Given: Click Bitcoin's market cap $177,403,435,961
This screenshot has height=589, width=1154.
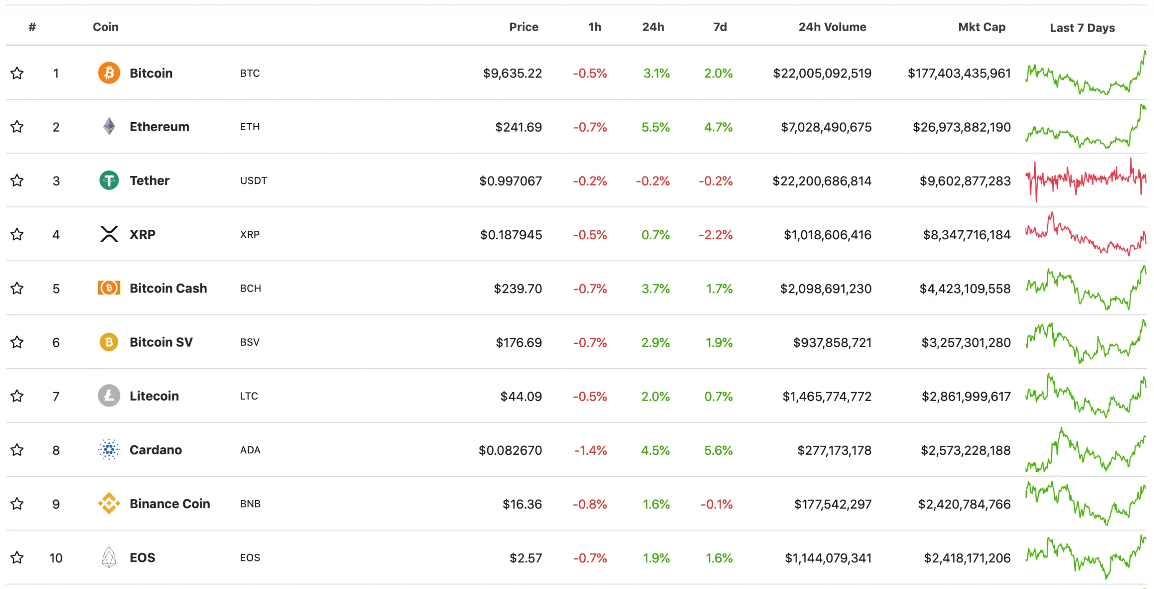Looking at the screenshot, I should click(959, 73).
